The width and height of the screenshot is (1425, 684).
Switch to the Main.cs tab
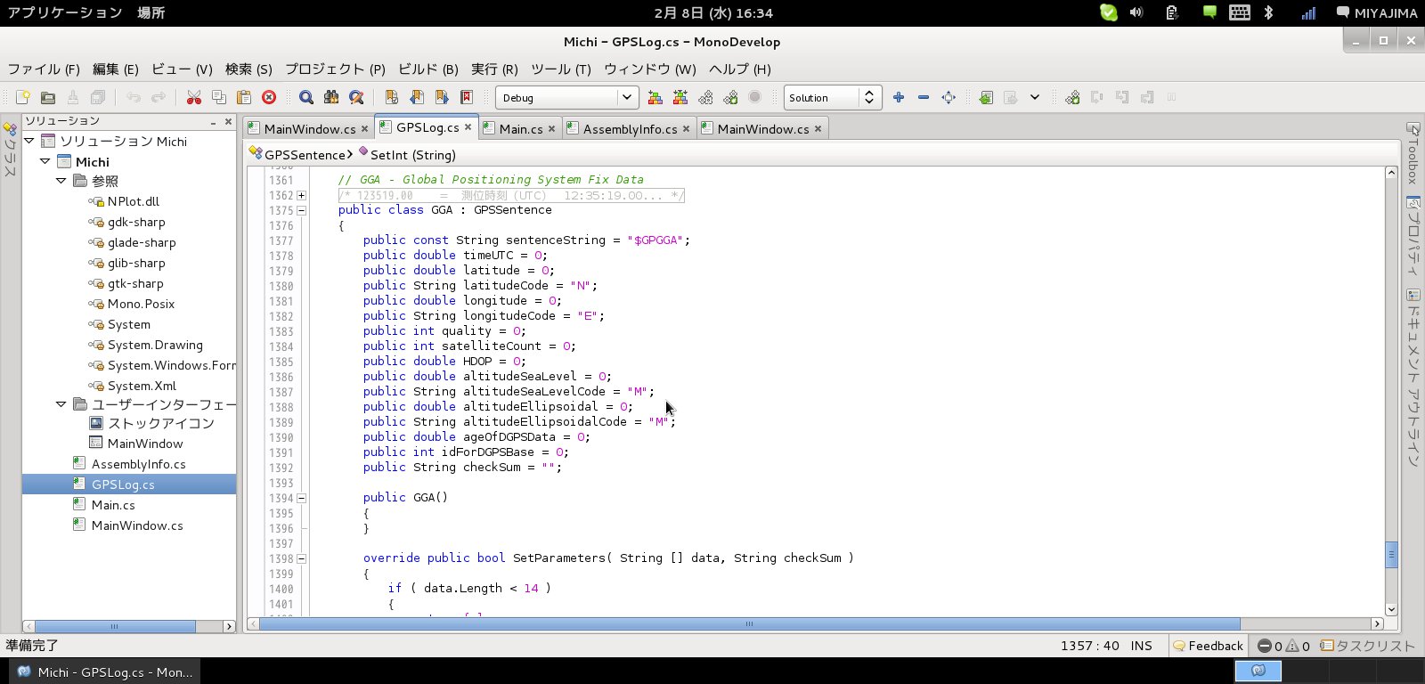pos(520,129)
